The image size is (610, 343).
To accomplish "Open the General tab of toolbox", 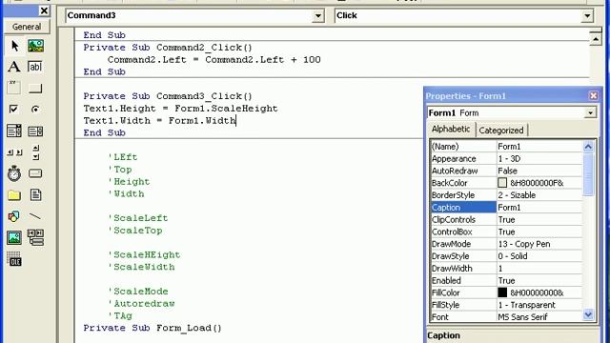I will click(x=27, y=27).
